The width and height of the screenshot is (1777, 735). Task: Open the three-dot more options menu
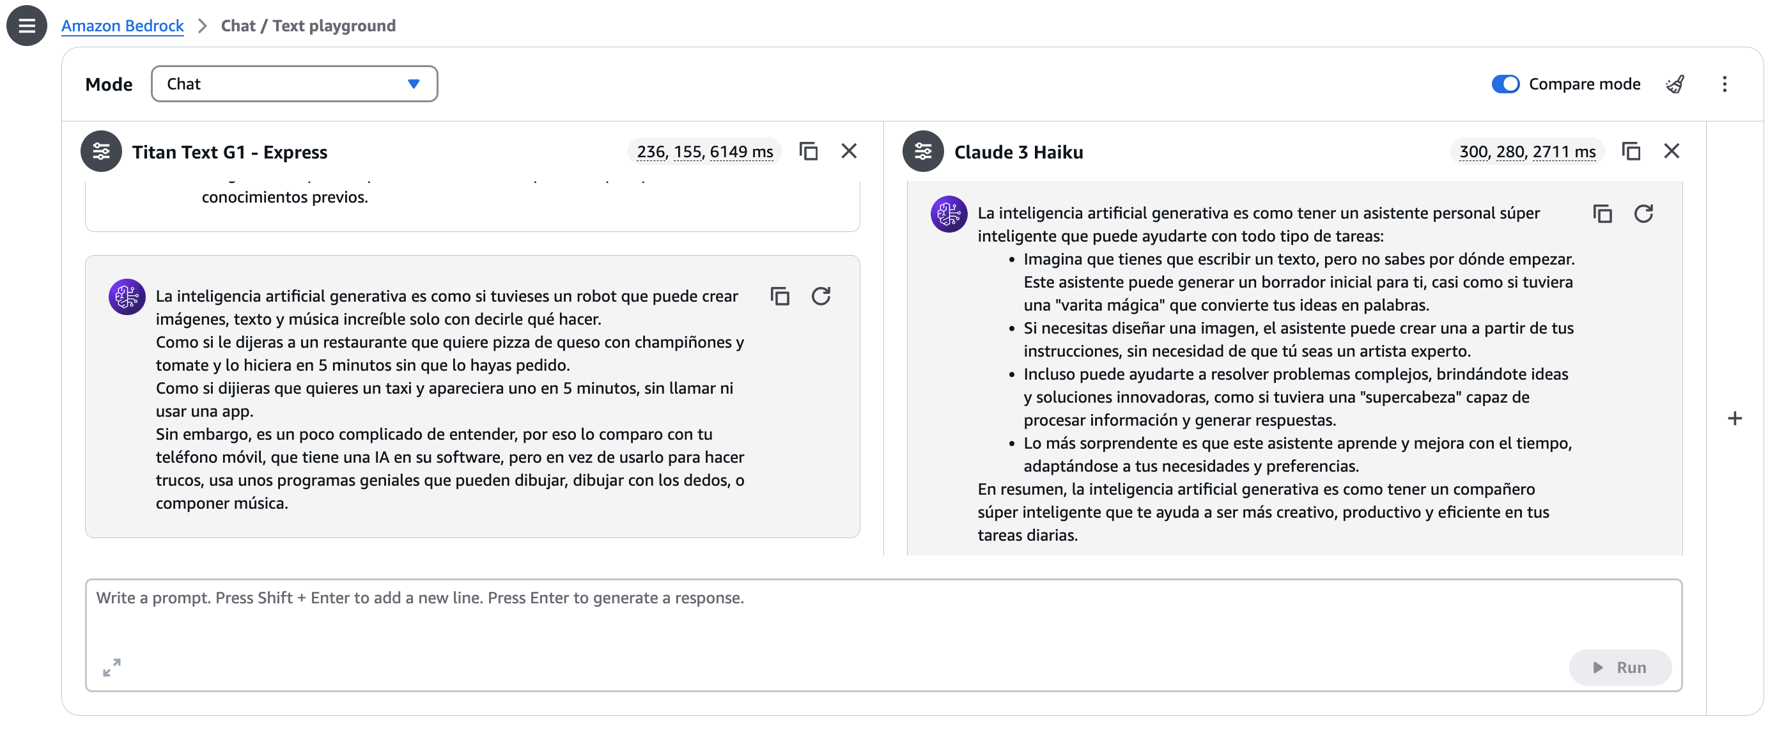(x=1724, y=84)
